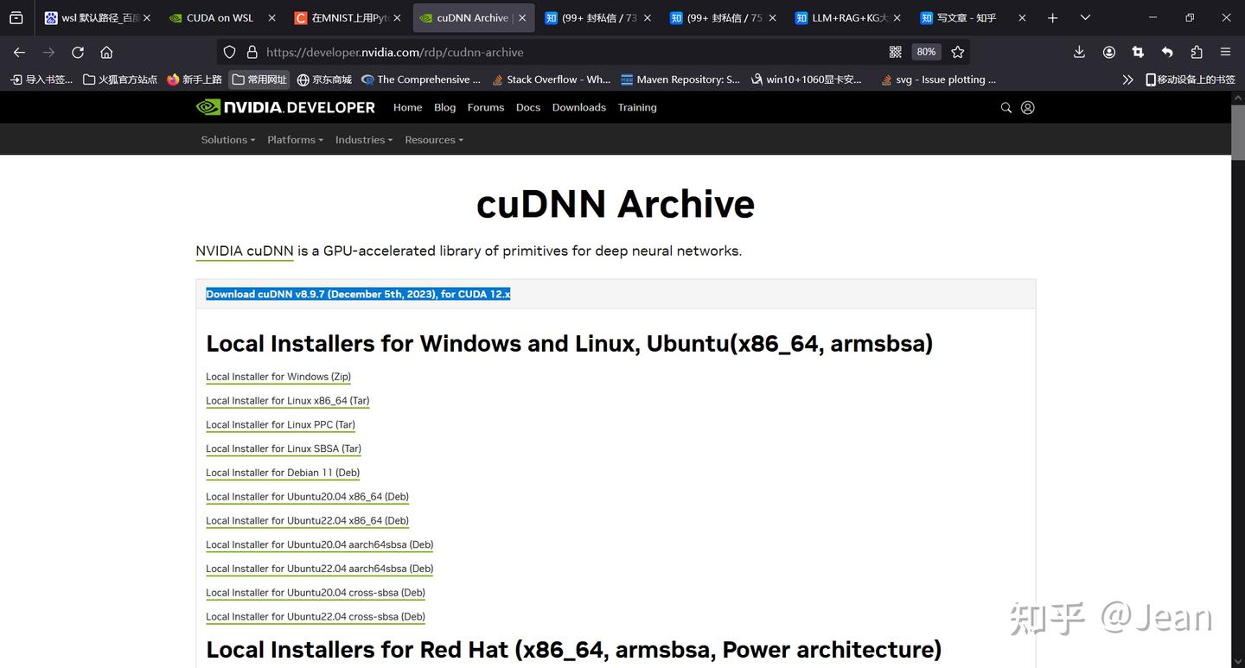1245x668 pixels.
Task: Open the Extensions puzzle-piece icon
Action: tap(1196, 52)
